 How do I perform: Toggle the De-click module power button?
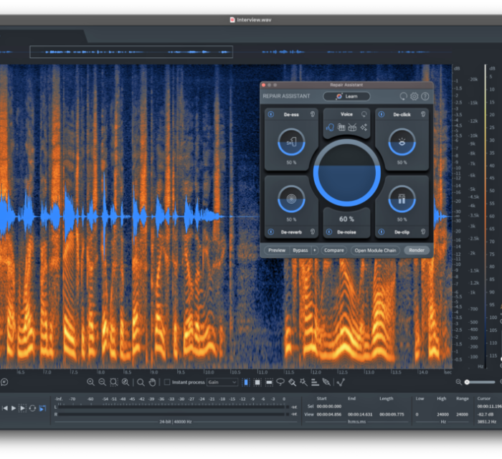[381, 114]
